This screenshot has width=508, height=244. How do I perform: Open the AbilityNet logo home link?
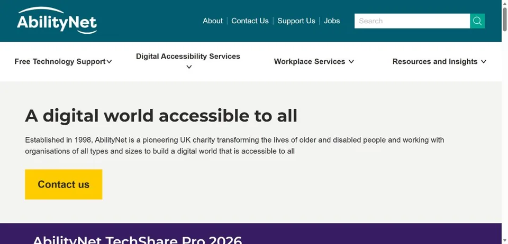tap(57, 21)
